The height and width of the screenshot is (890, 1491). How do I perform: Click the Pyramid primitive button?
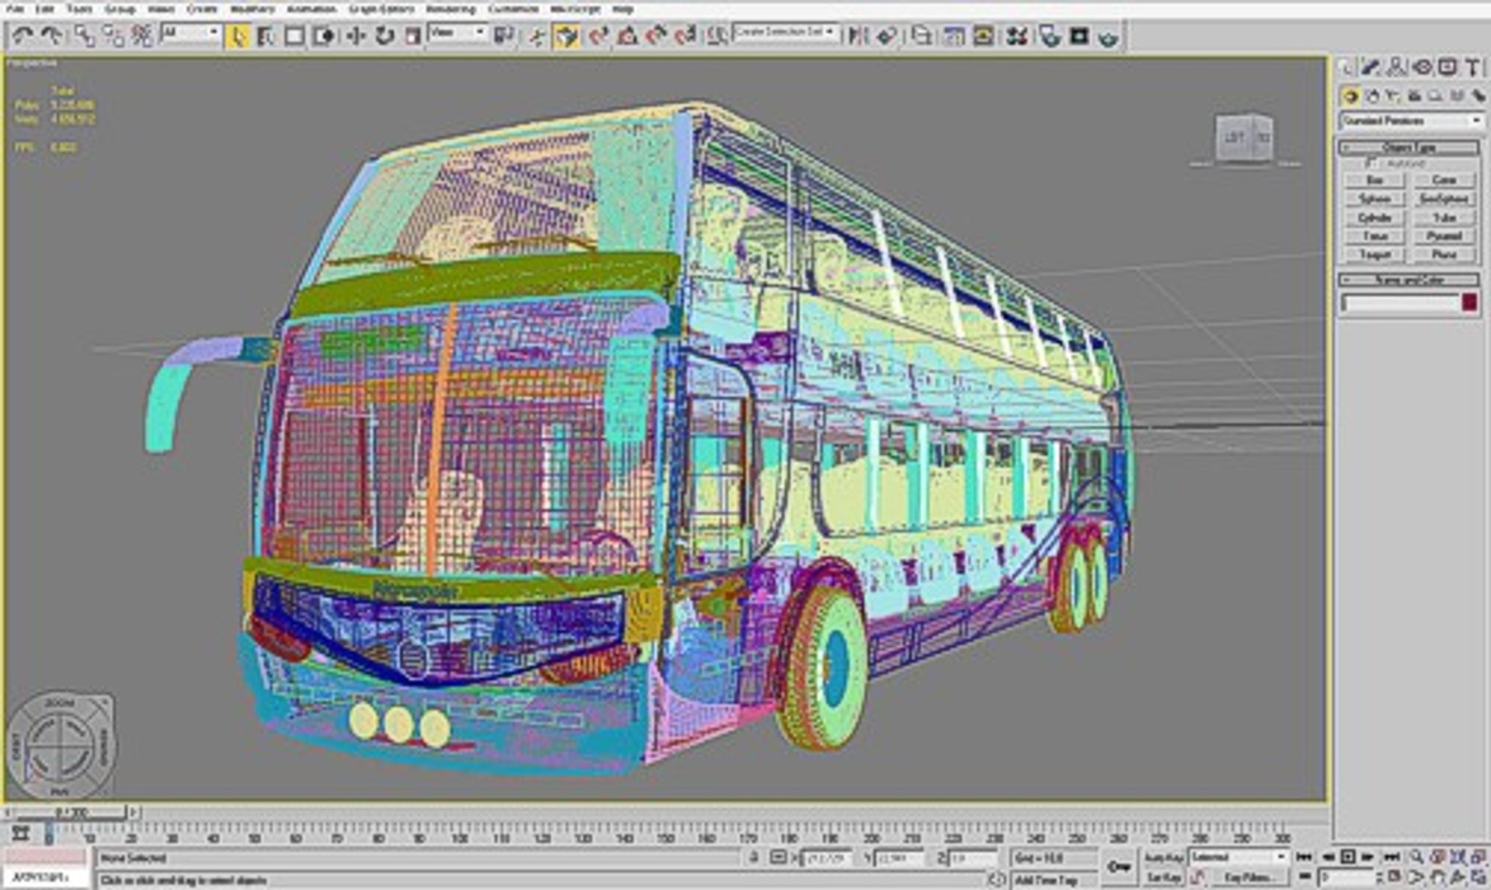tap(1443, 237)
